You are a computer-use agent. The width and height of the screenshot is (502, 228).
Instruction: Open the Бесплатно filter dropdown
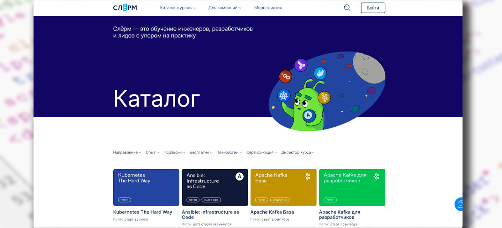click(x=201, y=153)
